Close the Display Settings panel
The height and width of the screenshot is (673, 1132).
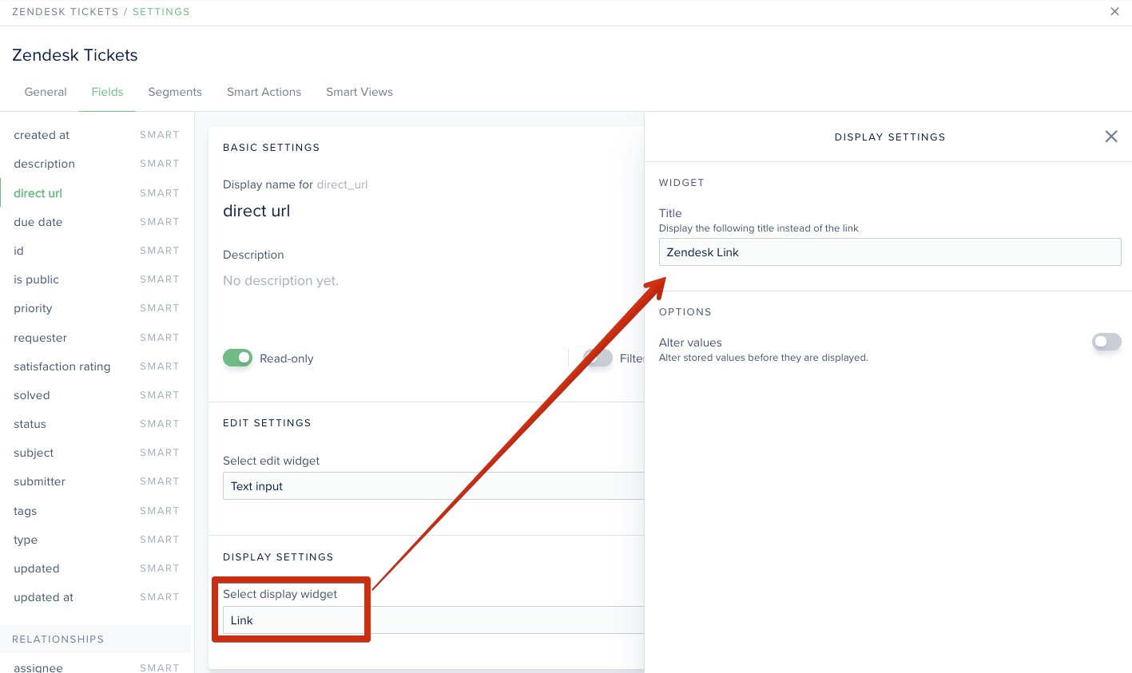[x=1110, y=137]
